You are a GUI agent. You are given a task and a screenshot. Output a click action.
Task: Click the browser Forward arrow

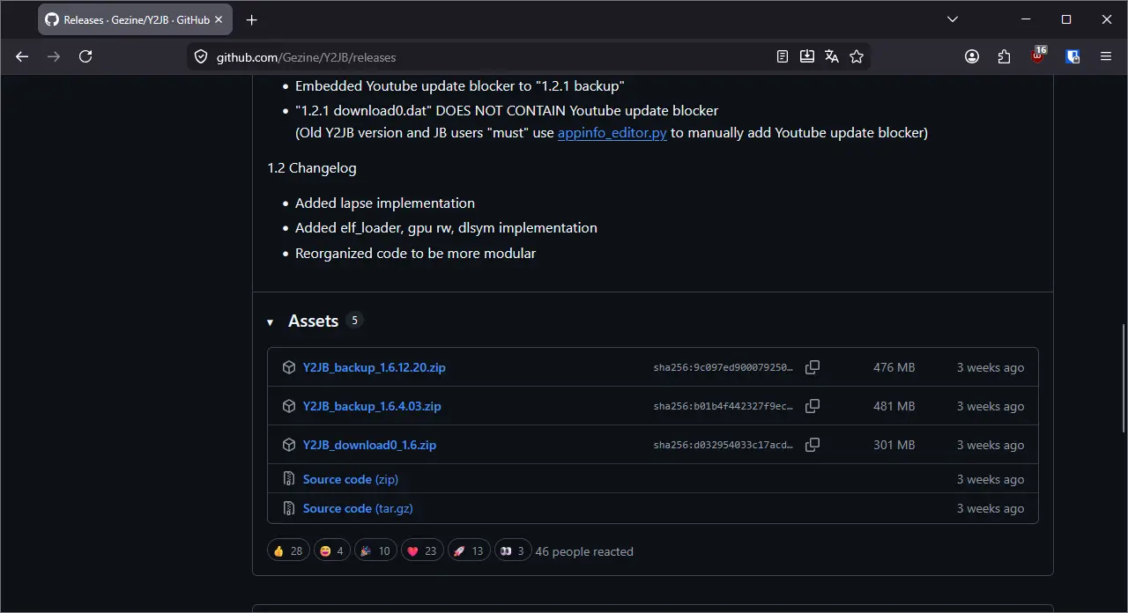[x=54, y=56]
